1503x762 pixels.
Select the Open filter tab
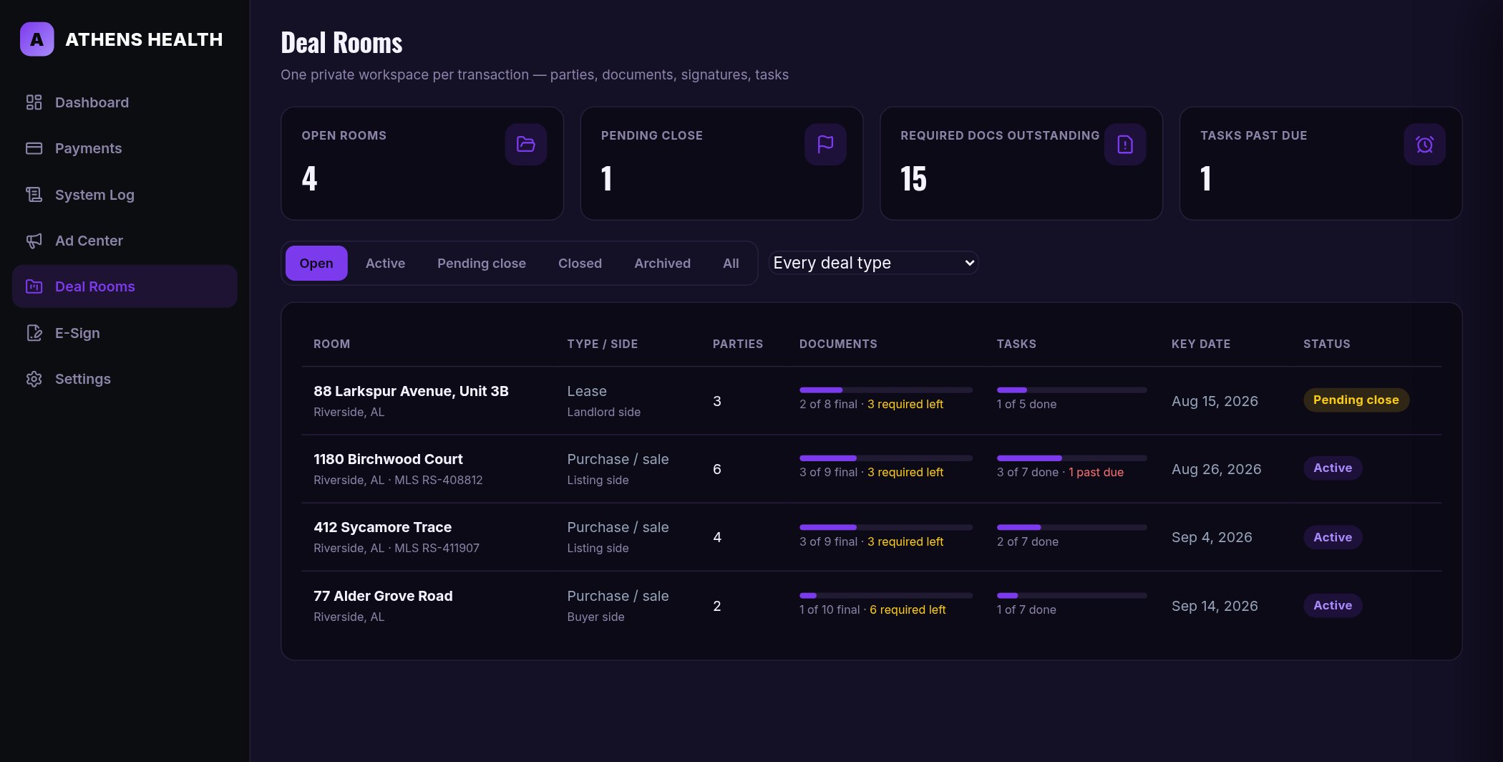[x=316, y=264]
